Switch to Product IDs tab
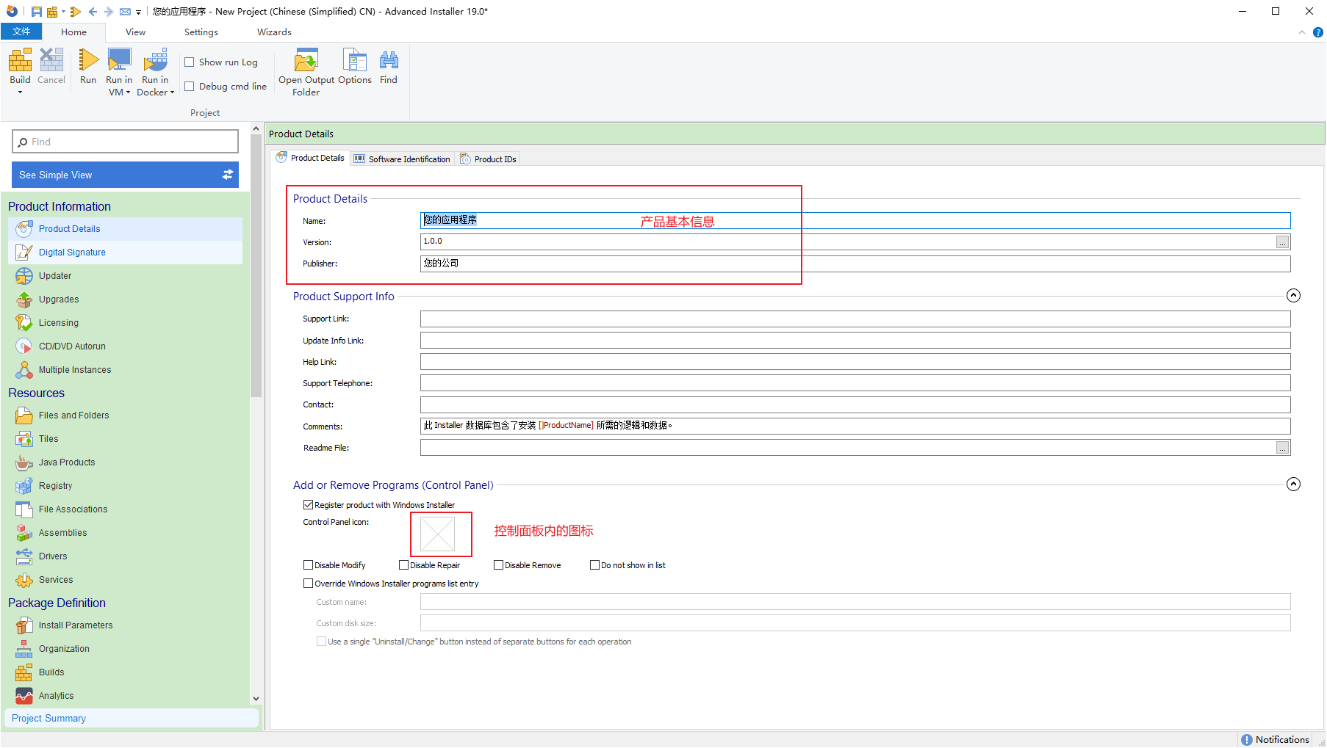 coord(488,159)
